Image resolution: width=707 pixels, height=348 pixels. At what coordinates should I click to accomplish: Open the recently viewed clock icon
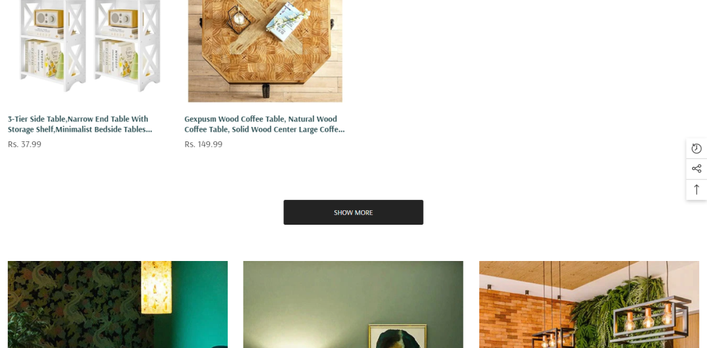click(696, 148)
